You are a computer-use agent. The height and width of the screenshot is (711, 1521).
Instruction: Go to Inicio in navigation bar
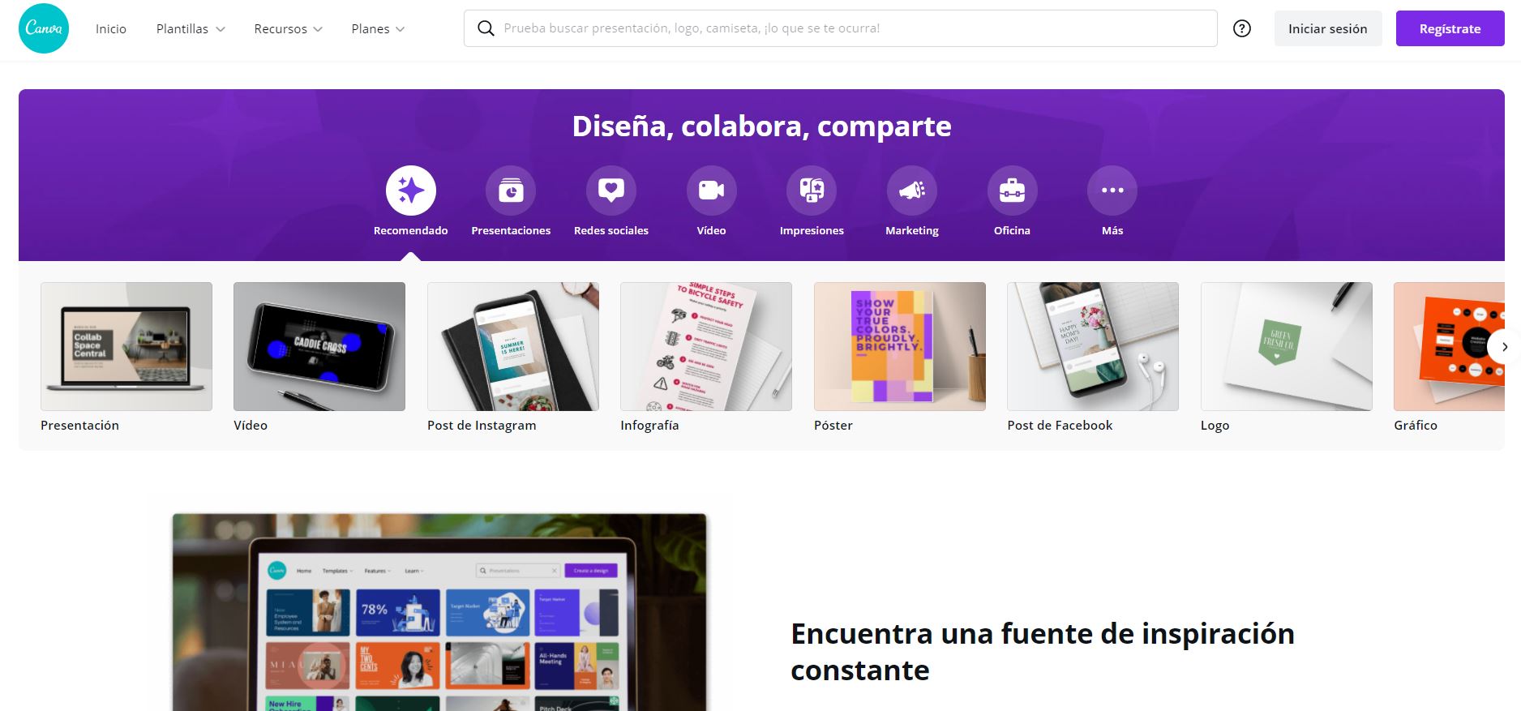[x=111, y=28]
